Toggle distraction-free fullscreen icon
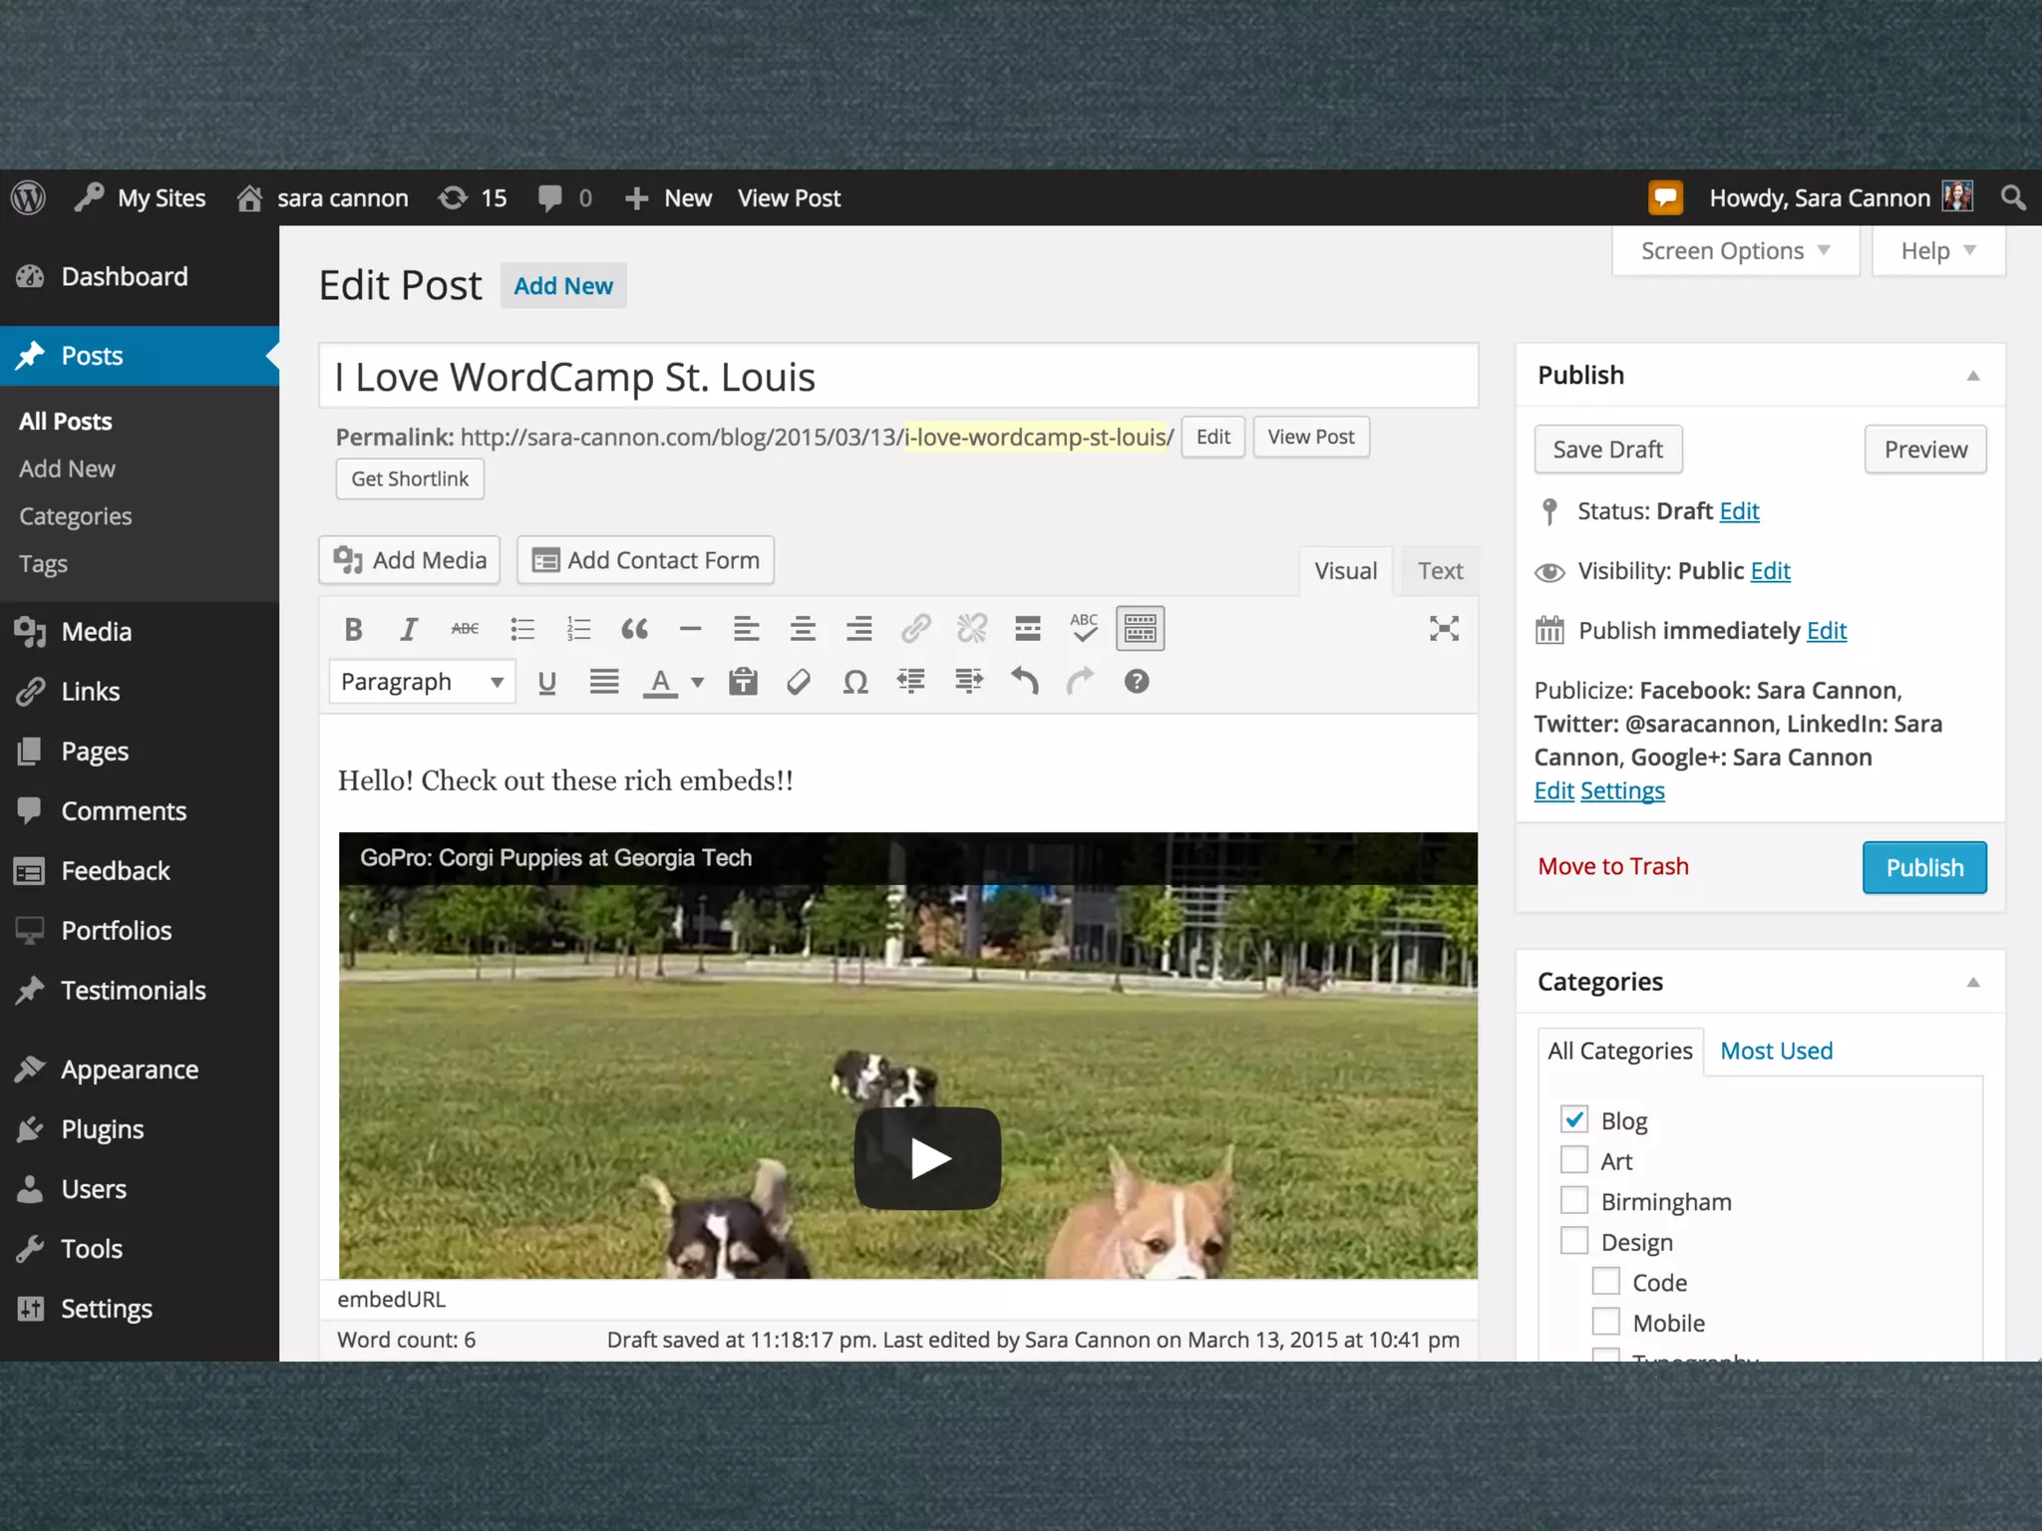Screen dimensions: 2042x1531 [x=1444, y=629]
